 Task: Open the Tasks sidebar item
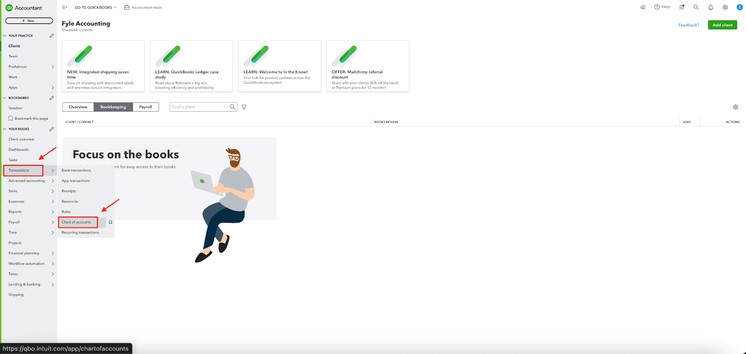(13, 160)
